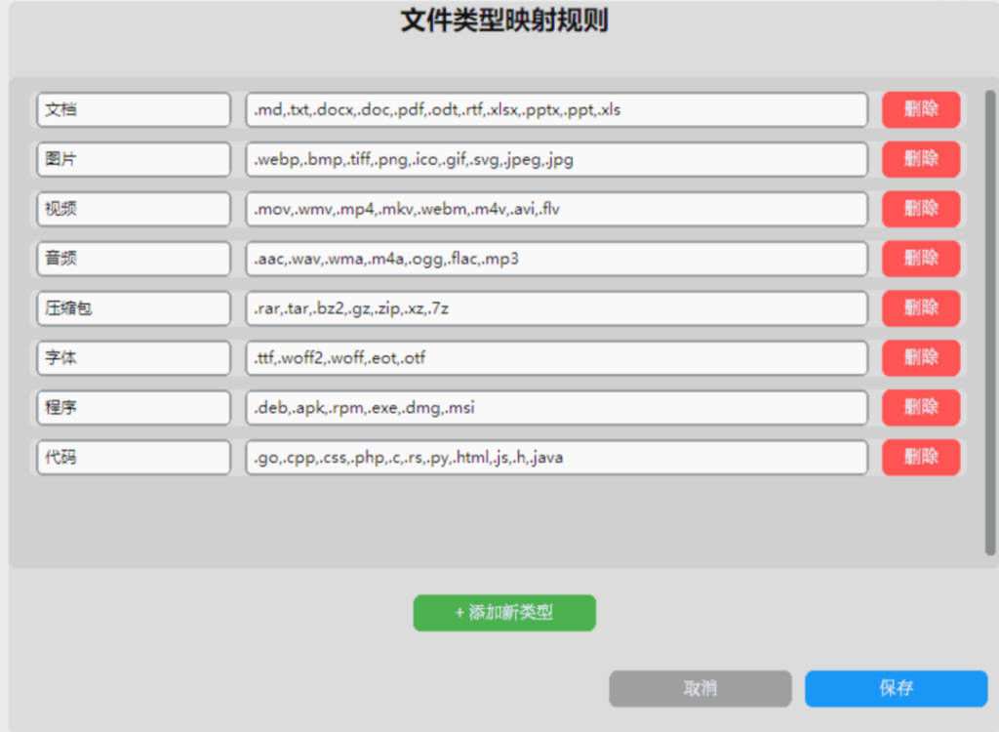Delete the 图片 file type rule
Image resolution: width=999 pixels, height=732 pixels.
click(920, 159)
